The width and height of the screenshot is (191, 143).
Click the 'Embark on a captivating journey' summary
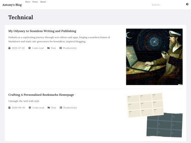click(59, 40)
